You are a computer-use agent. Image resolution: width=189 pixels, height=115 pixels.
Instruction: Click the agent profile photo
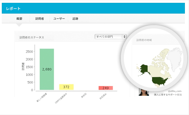[x=144, y=92]
